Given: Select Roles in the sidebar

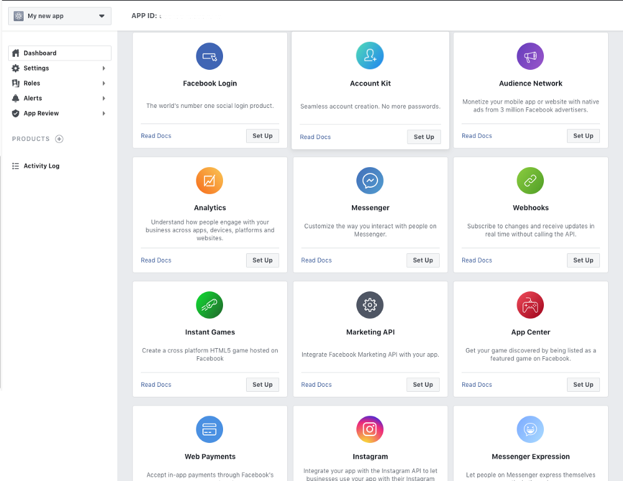Looking at the screenshot, I should click(60, 83).
